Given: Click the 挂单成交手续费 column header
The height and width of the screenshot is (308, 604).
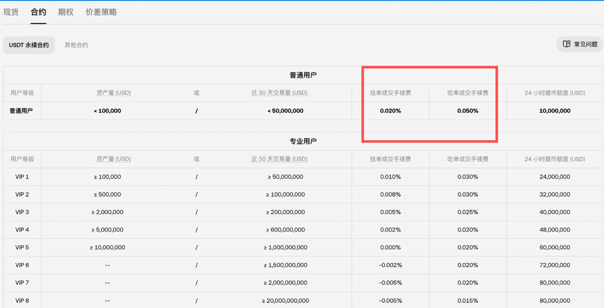Looking at the screenshot, I should [390, 93].
